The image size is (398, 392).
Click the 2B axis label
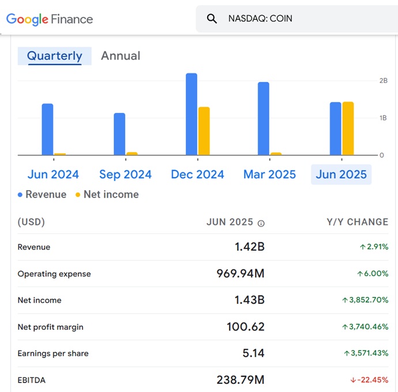tap(383, 81)
